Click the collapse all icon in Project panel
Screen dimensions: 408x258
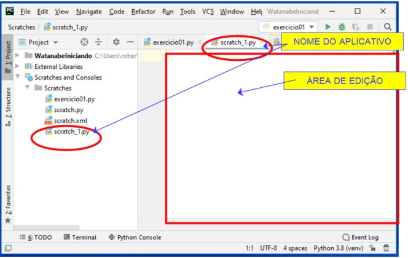point(98,42)
